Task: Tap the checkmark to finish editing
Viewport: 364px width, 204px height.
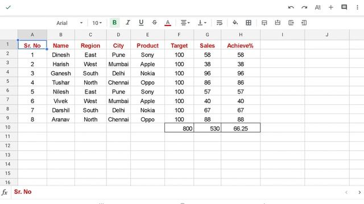Action: pos(8,7)
